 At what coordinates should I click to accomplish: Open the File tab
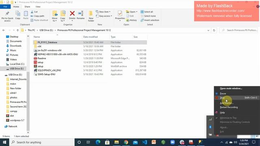[x=5, y=6]
